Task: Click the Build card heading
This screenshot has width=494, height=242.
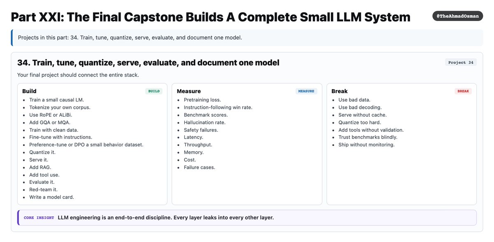Action: 29,91
